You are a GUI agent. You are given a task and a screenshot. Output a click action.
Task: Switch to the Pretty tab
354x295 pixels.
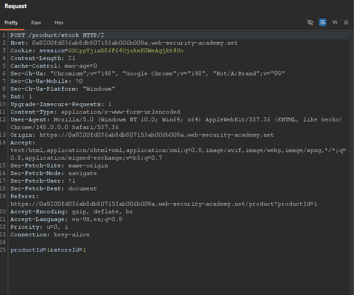tap(11, 23)
